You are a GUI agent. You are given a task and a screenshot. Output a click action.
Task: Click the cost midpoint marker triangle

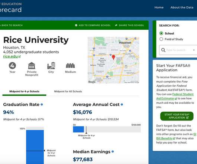[86, 133]
